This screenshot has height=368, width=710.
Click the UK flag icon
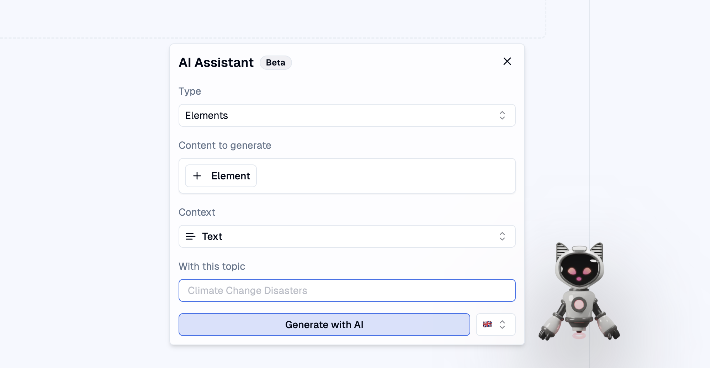coord(487,324)
